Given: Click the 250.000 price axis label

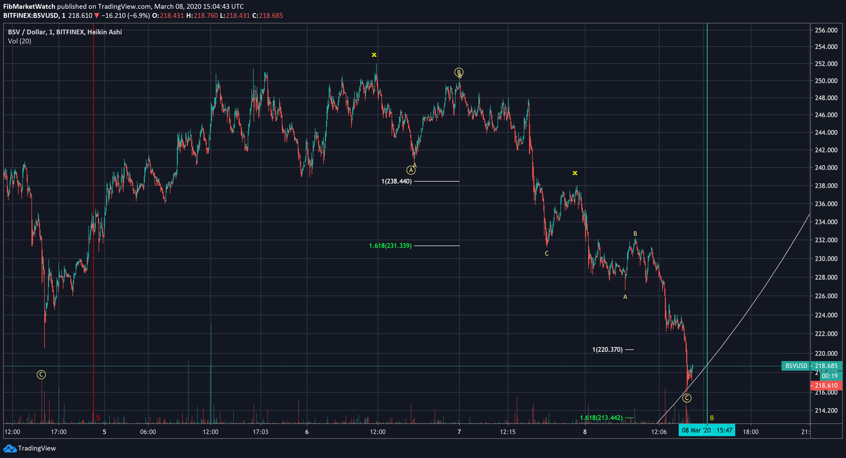Looking at the screenshot, I should (x=826, y=81).
